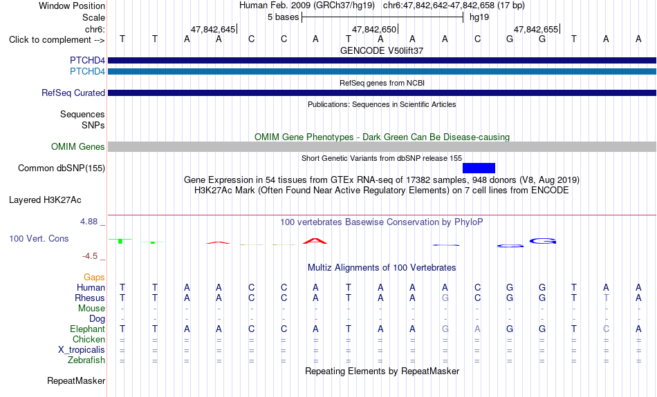Viewport: 657px width, 397px height.
Task: Click the Mouse alignment row label
Action: pyautogui.click(x=91, y=309)
